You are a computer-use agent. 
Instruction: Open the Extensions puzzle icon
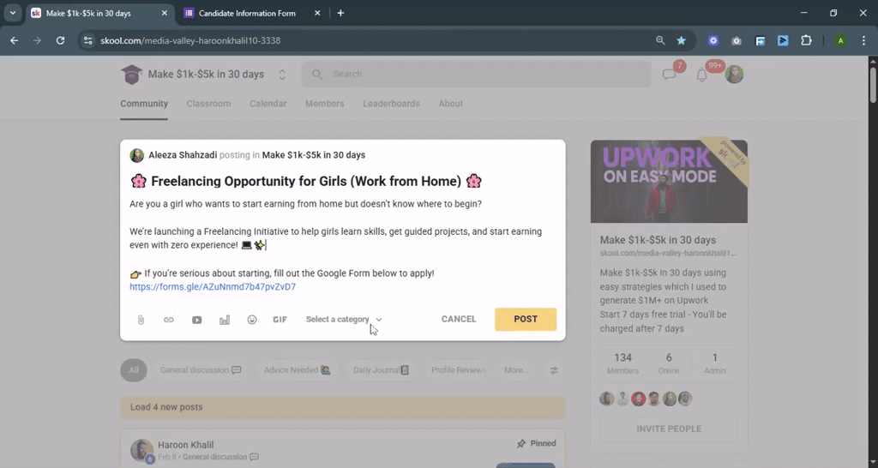(x=806, y=40)
